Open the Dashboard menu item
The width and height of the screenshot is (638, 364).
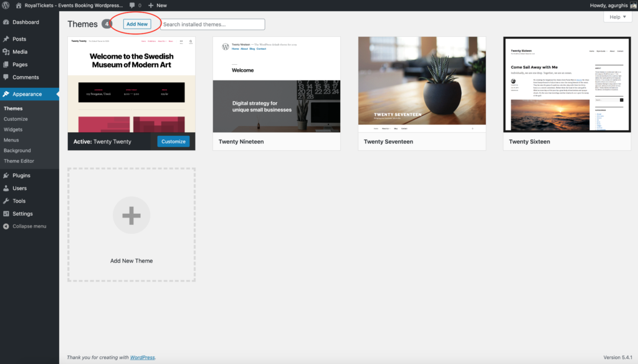pyautogui.click(x=26, y=22)
